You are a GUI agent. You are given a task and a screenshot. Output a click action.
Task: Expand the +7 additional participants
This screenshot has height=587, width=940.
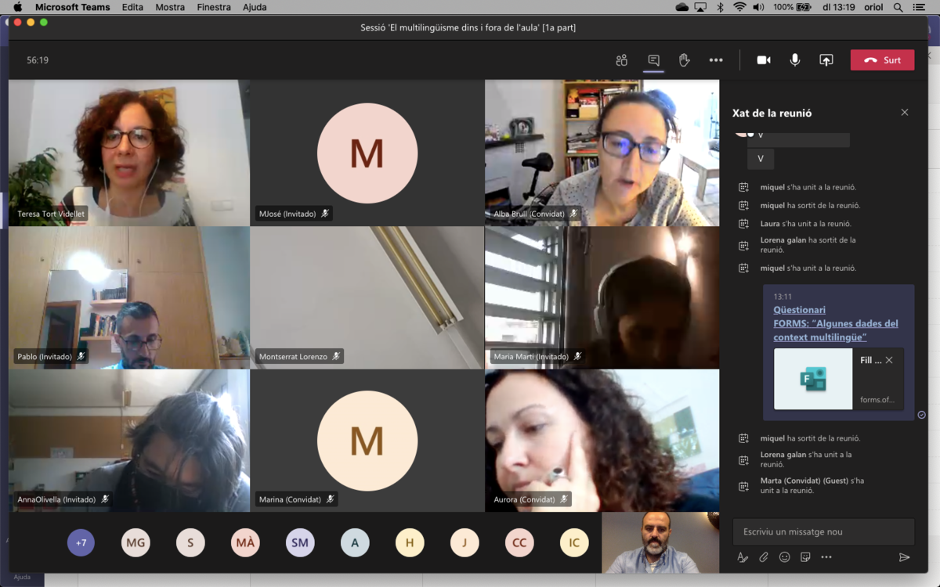coord(81,542)
